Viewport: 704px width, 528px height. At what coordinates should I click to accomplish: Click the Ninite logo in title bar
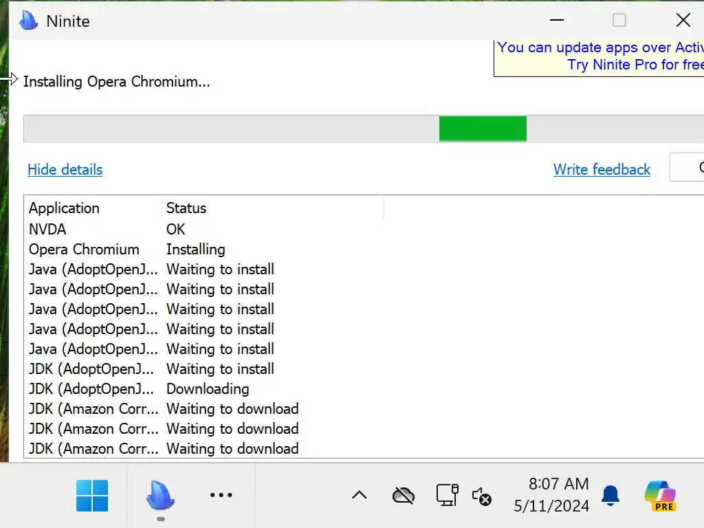[29, 20]
